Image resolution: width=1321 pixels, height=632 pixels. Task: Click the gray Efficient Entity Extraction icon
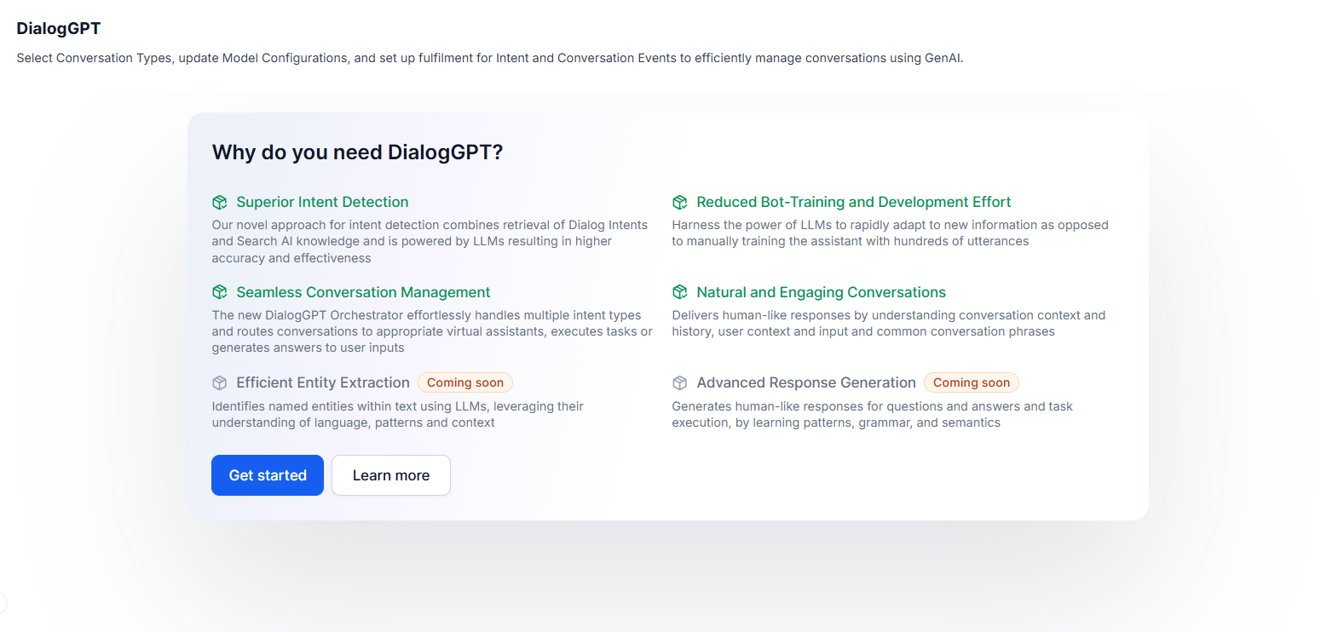coord(220,383)
